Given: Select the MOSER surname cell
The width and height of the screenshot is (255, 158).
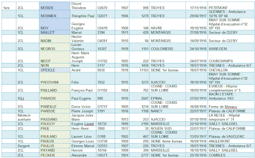Looking at the screenshot, I should (x=55, y=6).
